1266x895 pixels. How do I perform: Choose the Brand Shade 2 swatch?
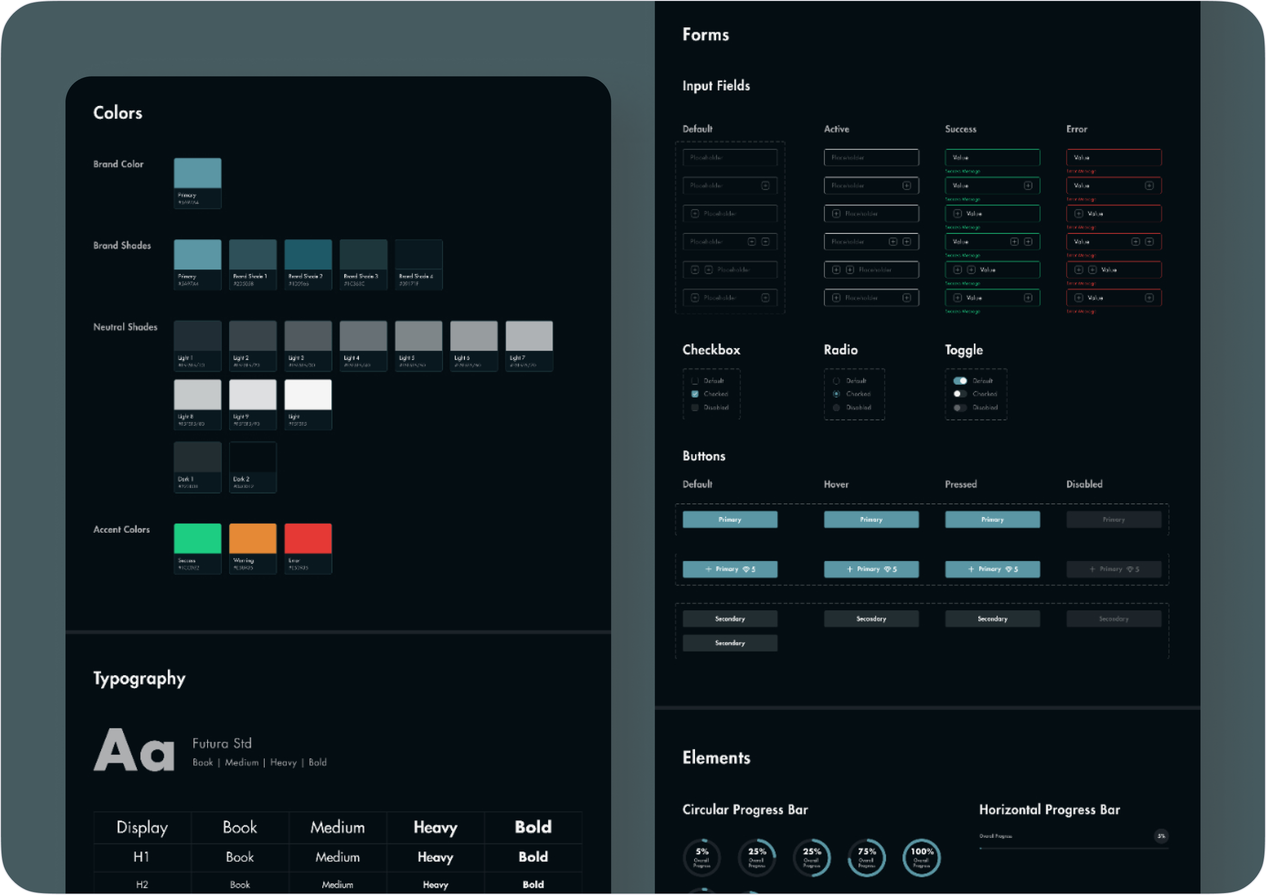[308, 254]
